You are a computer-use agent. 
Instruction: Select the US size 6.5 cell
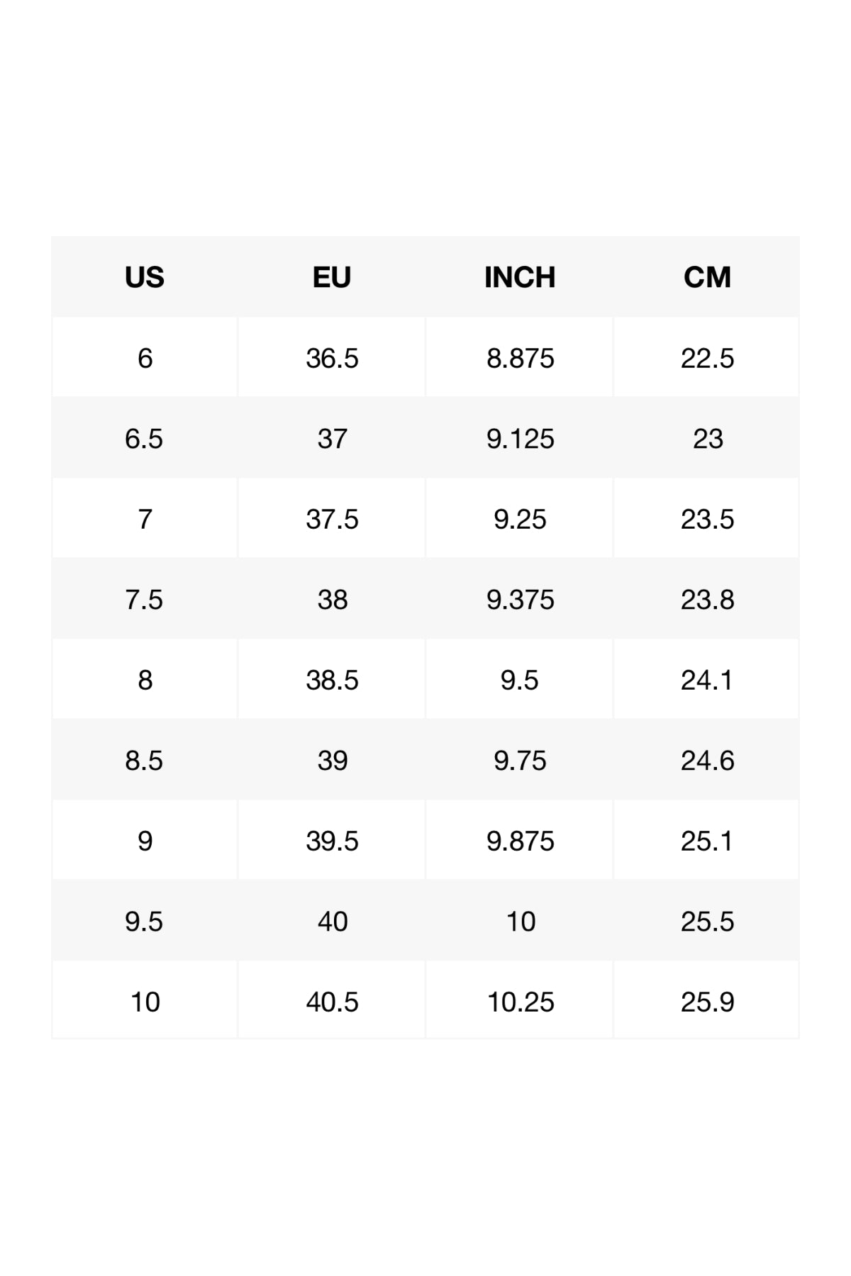[x=144, y=439]
